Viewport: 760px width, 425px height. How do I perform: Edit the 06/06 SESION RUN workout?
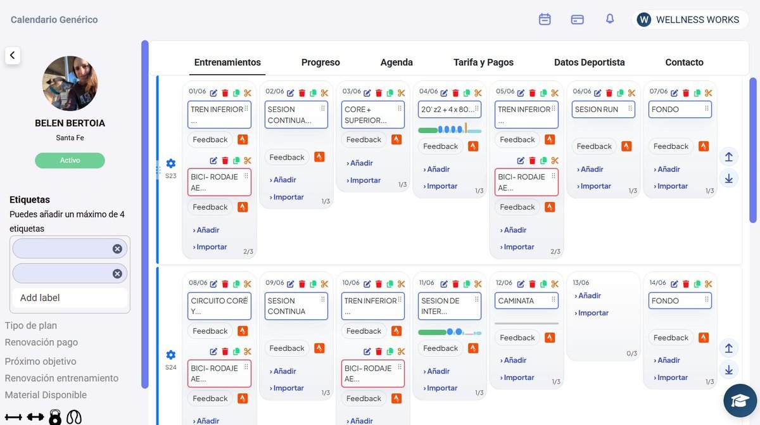point(598,93)
